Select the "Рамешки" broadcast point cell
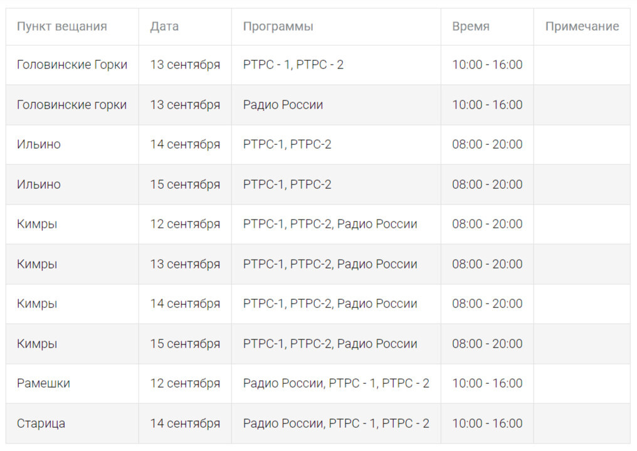 [x=43, y=383]
